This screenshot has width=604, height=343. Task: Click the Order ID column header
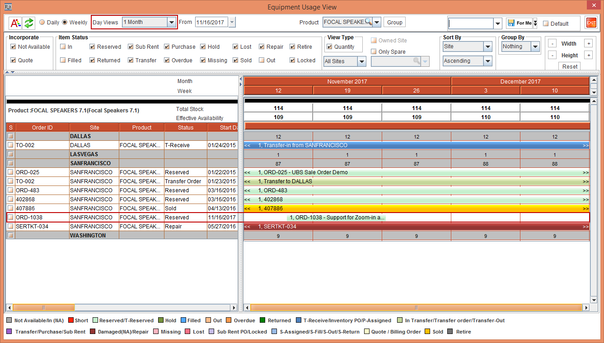[42, 128]
